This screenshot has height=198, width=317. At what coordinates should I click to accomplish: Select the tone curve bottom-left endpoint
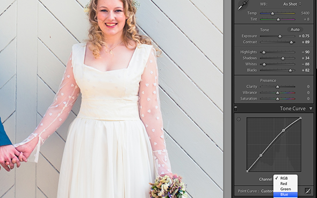tap(247, 171)
